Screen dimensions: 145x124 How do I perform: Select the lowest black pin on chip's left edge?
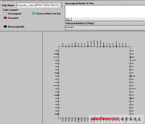coord(58,114)
